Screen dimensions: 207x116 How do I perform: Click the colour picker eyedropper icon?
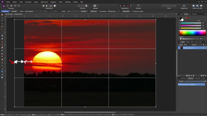pos(185,18)
